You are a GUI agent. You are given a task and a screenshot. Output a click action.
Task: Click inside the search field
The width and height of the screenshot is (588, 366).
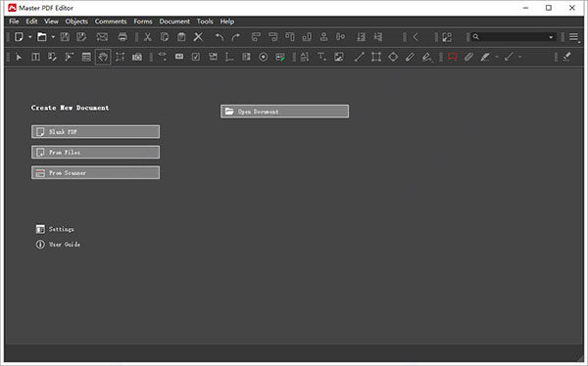coord(514,37)
